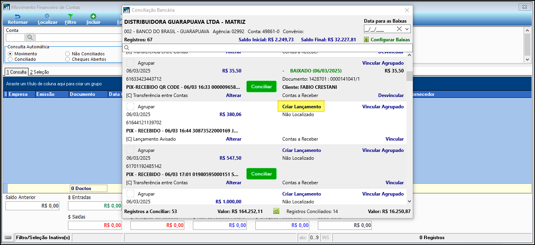Click the green Incluir plus icon
The height and width of the screenshot is (245, 535).
point(93,16)
